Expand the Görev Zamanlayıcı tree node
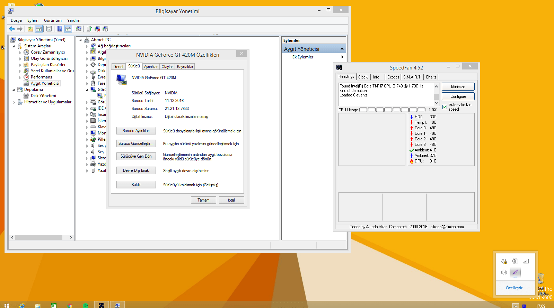 20,53
